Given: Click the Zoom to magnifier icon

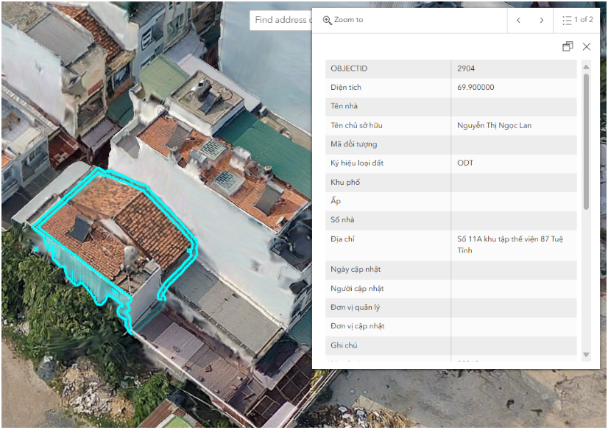Looking at the screenshot, I should coord(328,21).
